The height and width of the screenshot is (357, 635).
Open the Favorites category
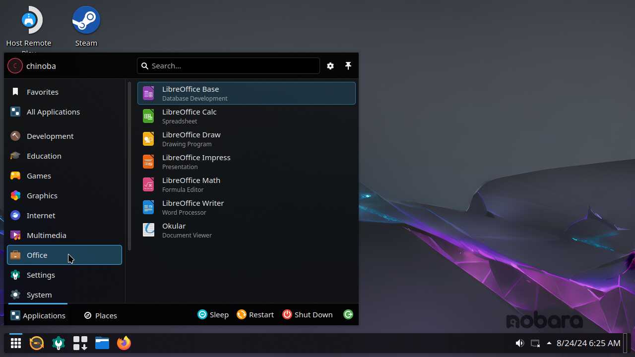coord(64,92)
